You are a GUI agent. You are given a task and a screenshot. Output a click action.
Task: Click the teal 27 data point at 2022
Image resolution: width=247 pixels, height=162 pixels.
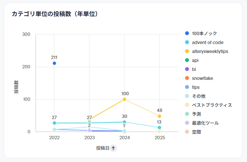point(54,123)
